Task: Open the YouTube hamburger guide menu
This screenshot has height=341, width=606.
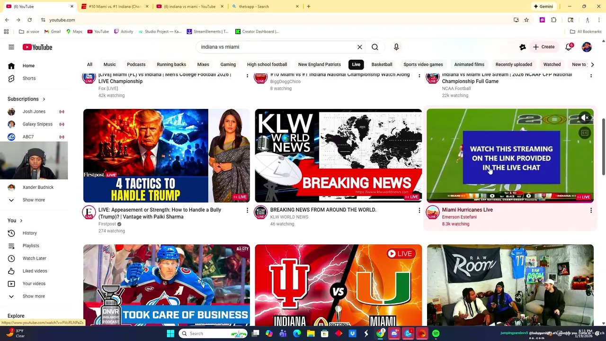Action: coord(11,47)
